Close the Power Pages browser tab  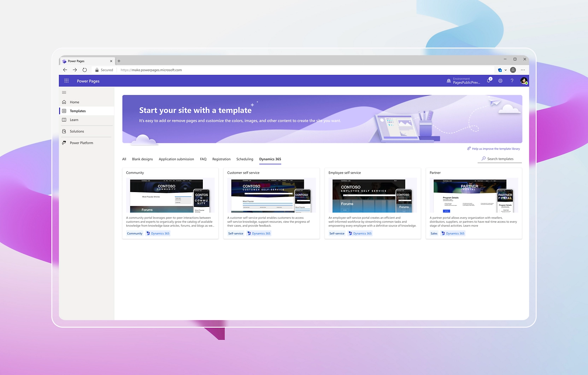tap(111, 61)
